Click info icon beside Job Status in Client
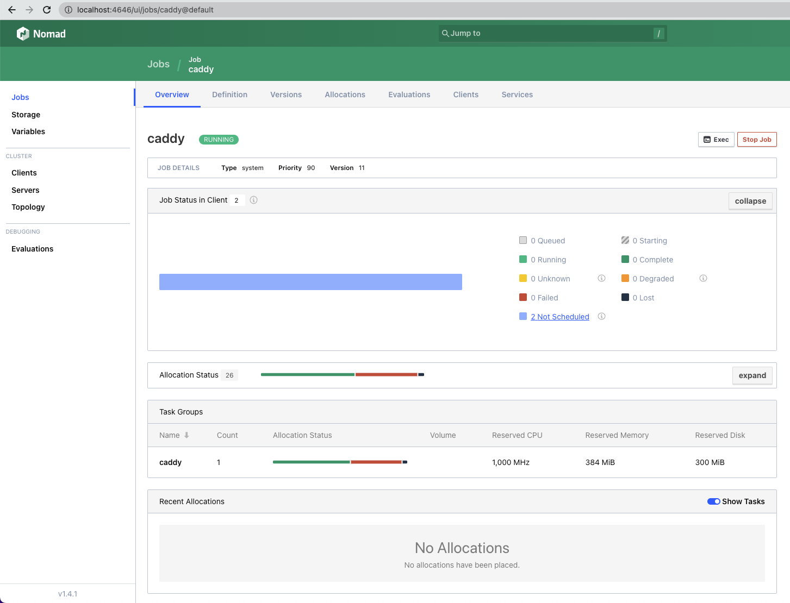The height and width of the screenshot is (603, 790). pyautogui.click(x=253, y=200)
